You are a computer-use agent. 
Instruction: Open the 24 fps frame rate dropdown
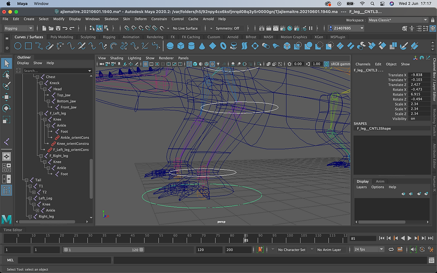point(369,249)
